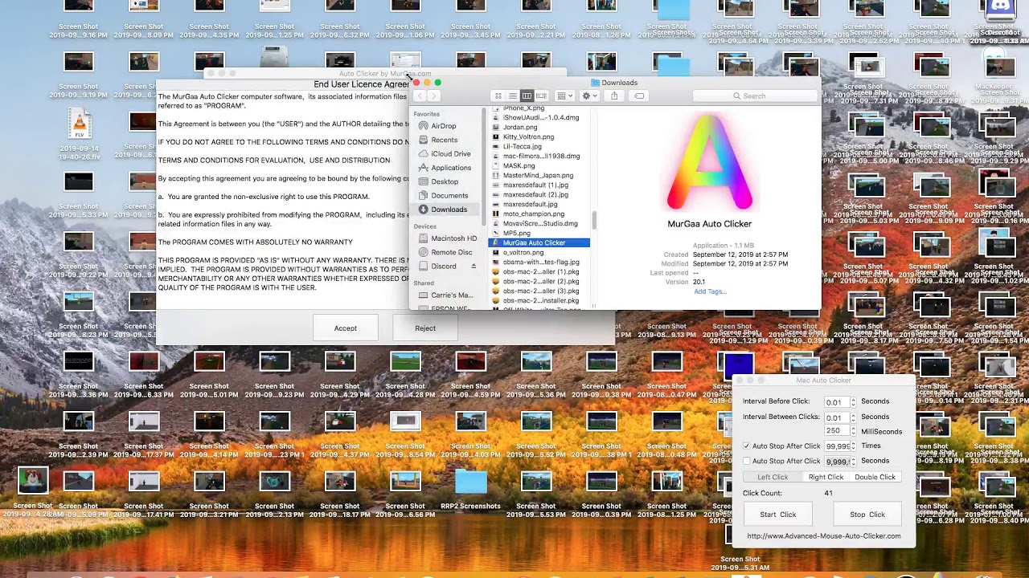
Task: Eject the Discord volume
Action: click(474, 266)
